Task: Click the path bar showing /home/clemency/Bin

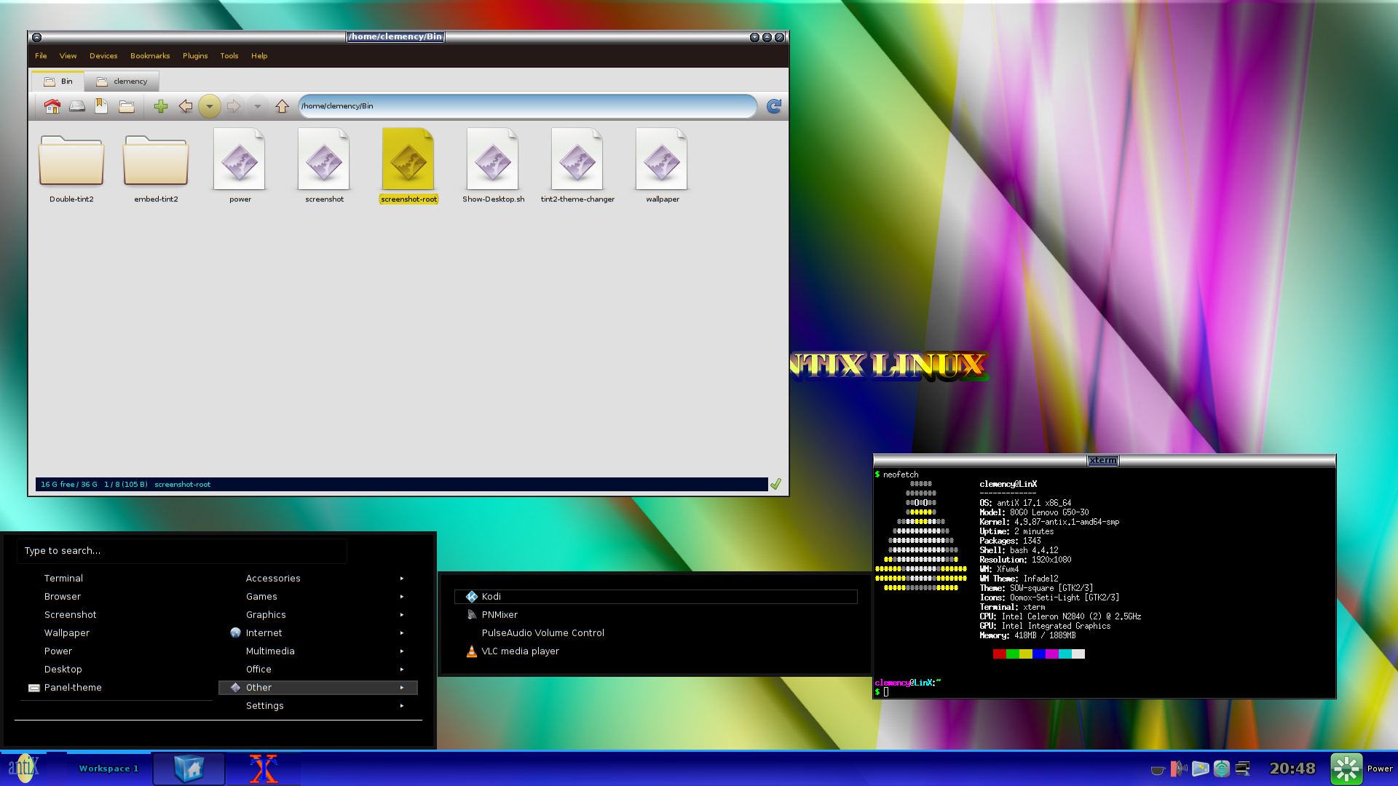Action: (x=527, y=106)
